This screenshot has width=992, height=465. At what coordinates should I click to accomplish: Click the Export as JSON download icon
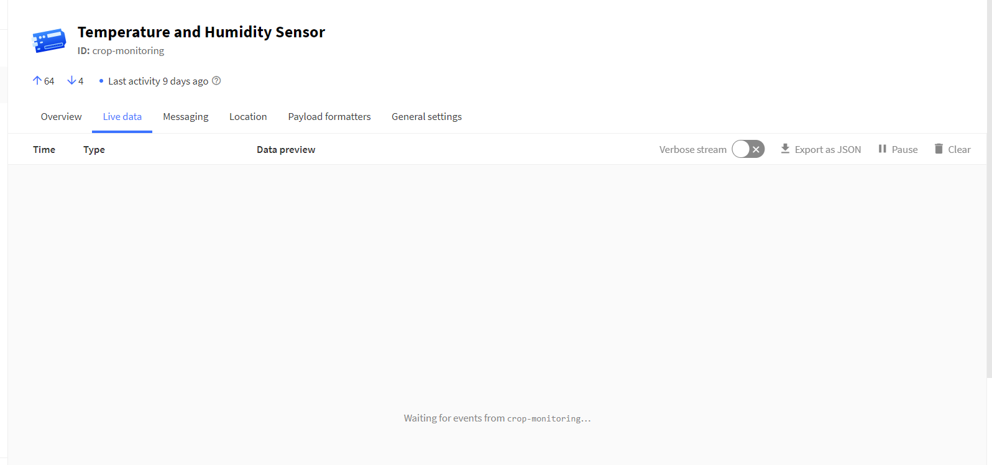tap(785, 149)
